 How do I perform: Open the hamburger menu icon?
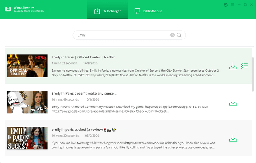coord(233,5)
